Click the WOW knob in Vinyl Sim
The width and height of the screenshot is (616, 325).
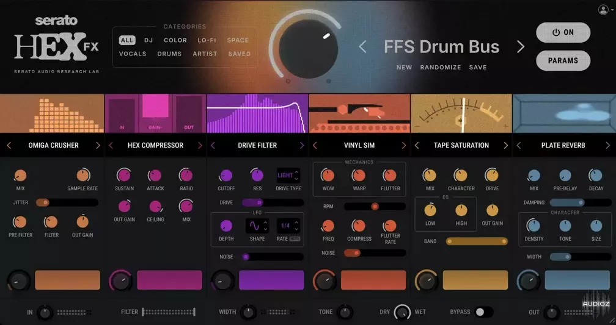coord(328,175)
